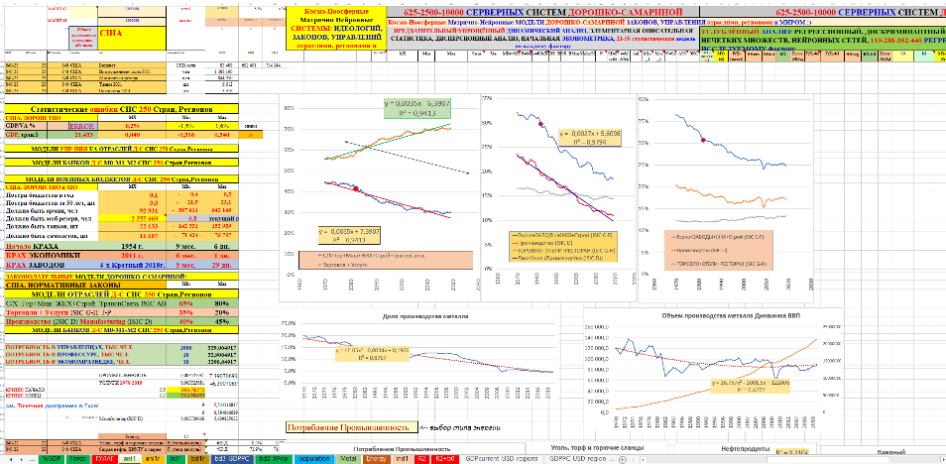Select the bd3 GDPPC sheet tab

click(x=223, y=459)
